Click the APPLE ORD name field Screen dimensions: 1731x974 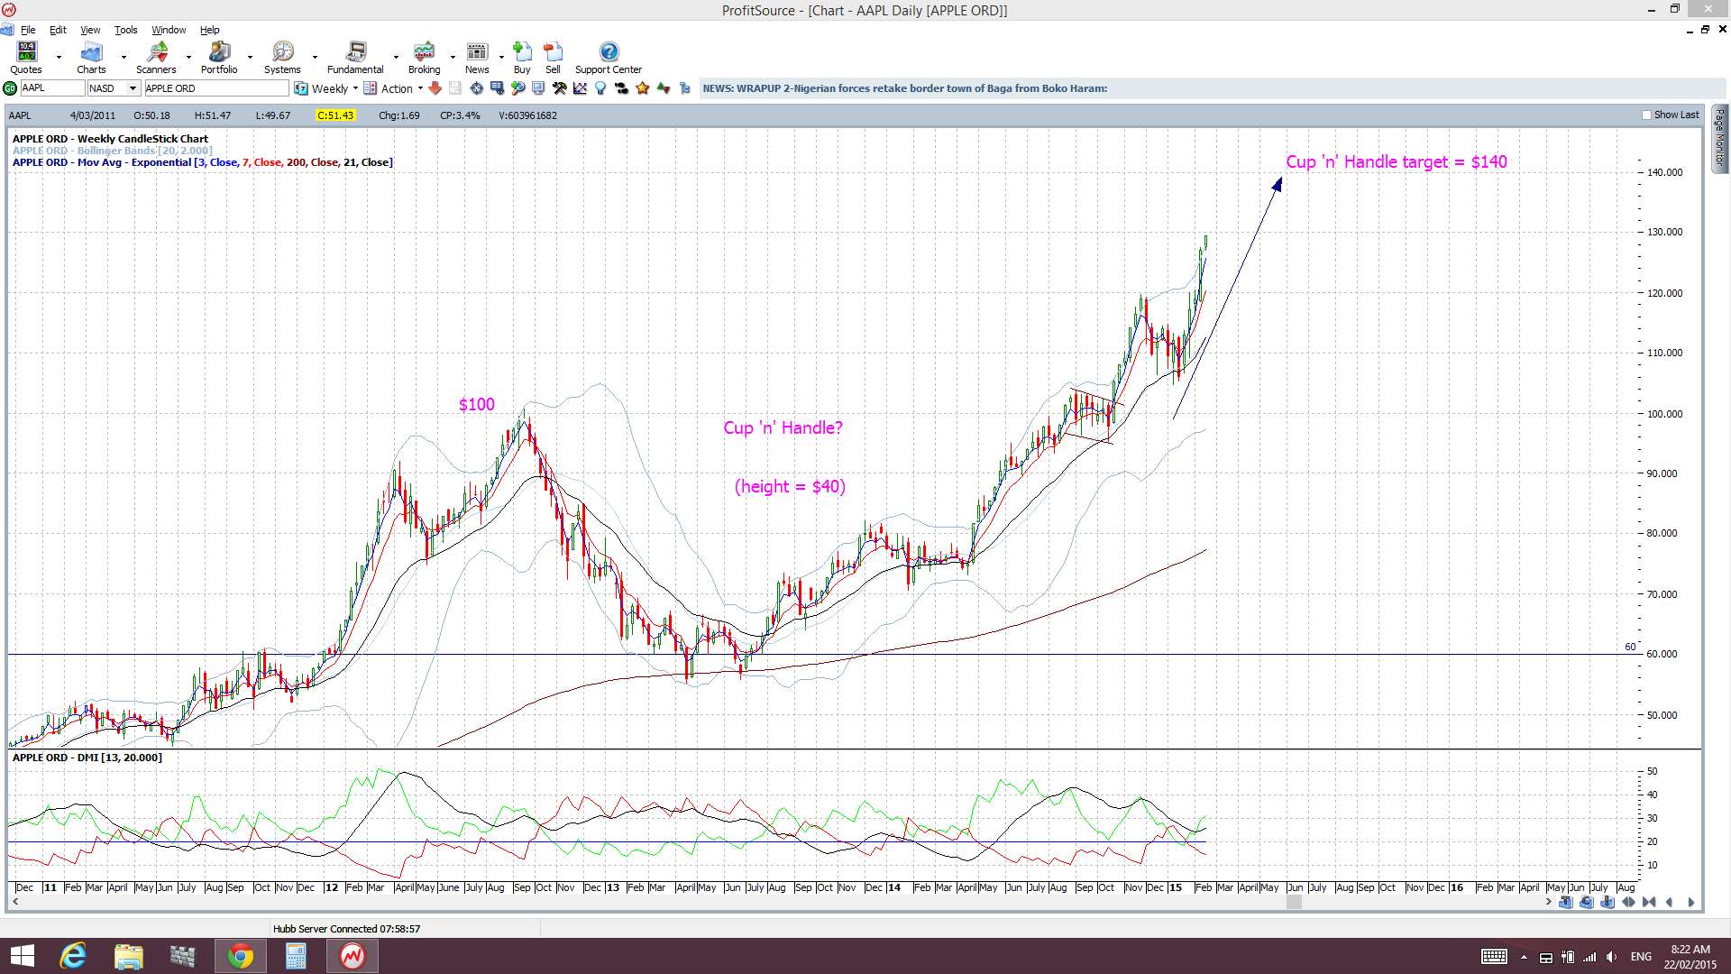click(216, 88)
